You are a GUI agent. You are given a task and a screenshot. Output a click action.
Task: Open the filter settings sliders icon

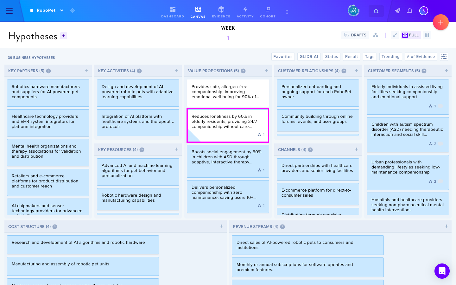(444, 57)
